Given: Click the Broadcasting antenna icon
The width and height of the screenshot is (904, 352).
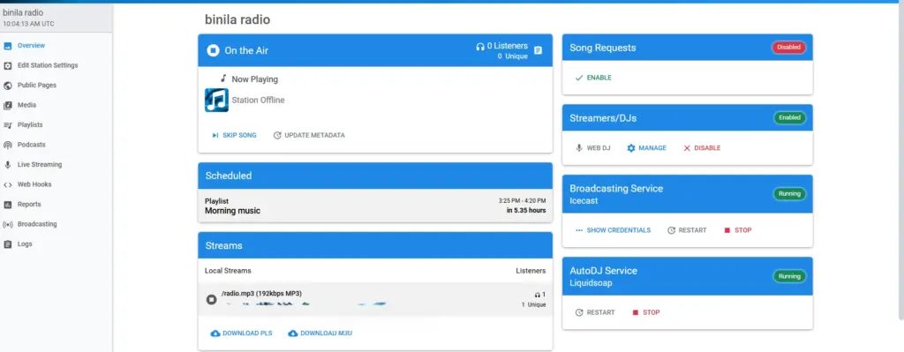Looking at the screenshot, I should [7, 224].
